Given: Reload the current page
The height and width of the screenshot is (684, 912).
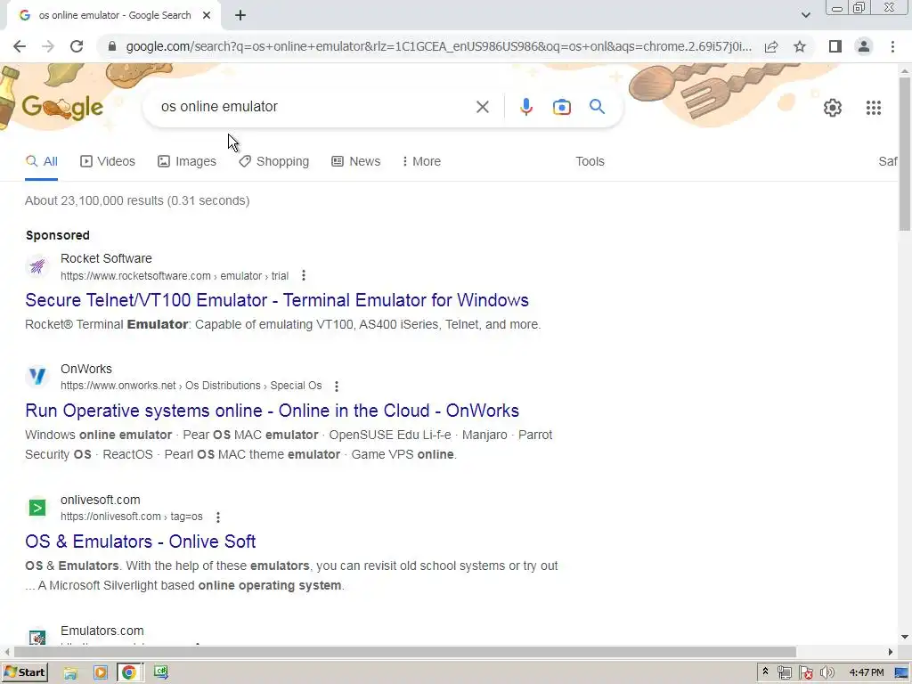Looking at the screenshot, I should (x=77, y=46).
